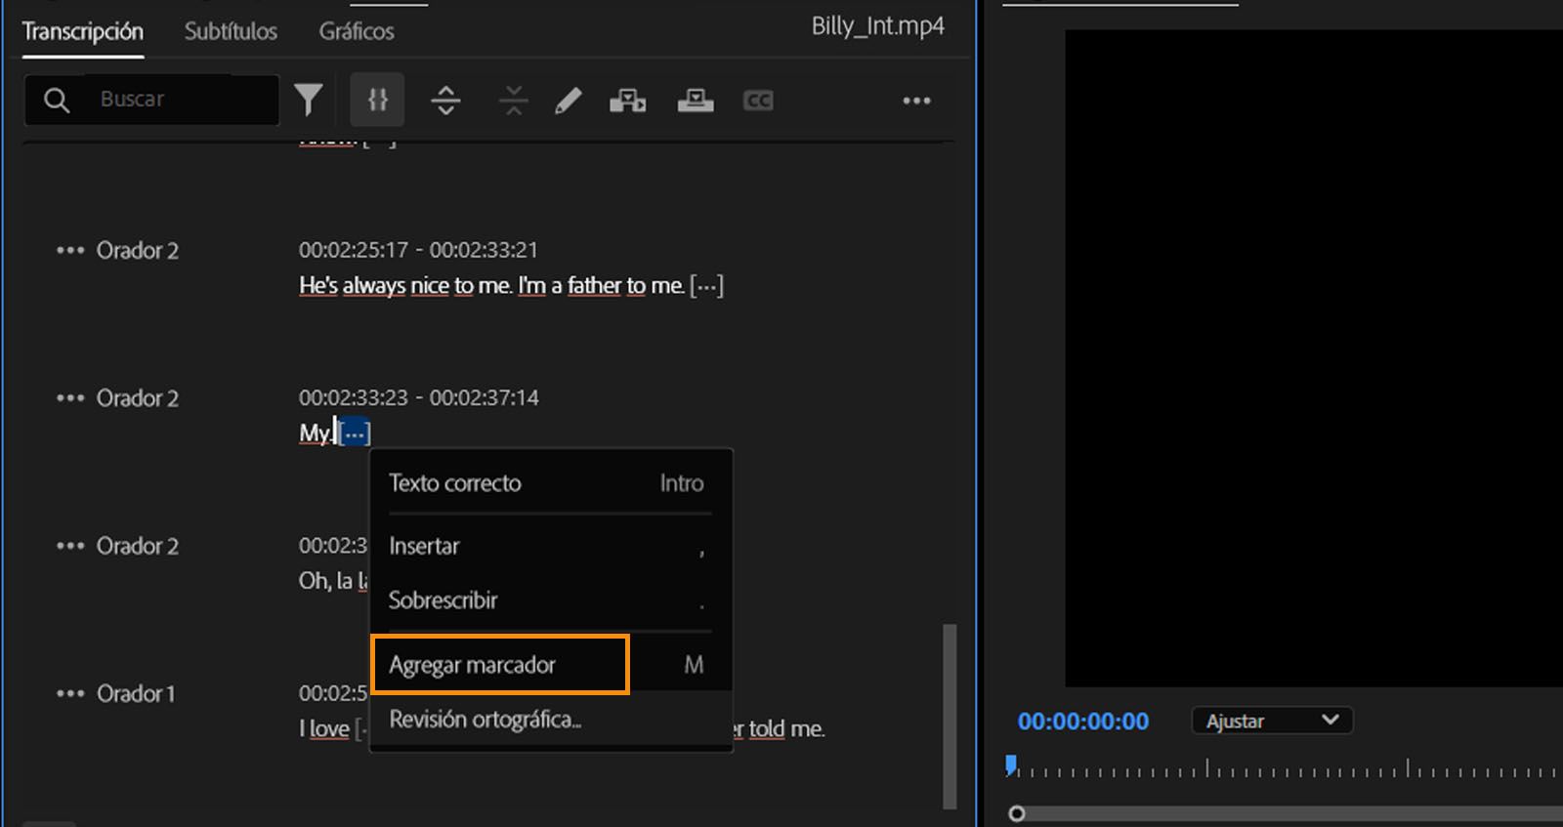The image size is (1563, 827).
Task: Select the pencil edit icon
Action: tap(569, 100)
